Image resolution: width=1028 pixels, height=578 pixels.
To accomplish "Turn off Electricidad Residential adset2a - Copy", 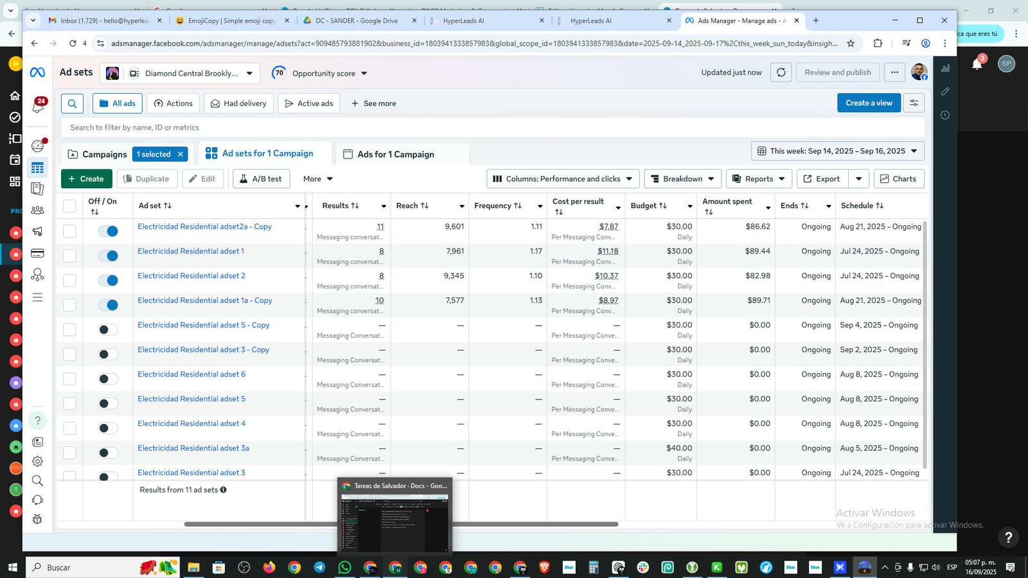I will click(x=108, y=231).
